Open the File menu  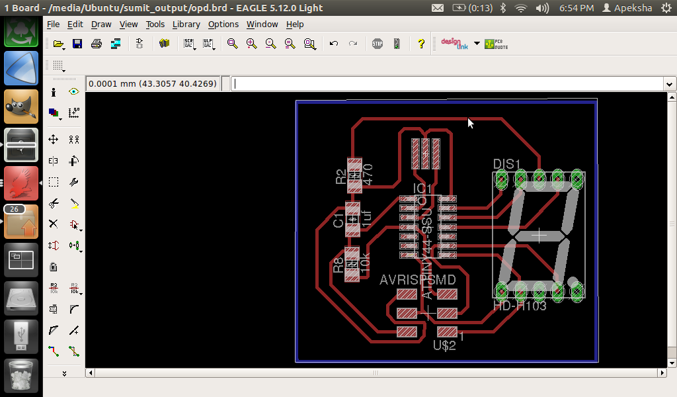coord(53,24)
